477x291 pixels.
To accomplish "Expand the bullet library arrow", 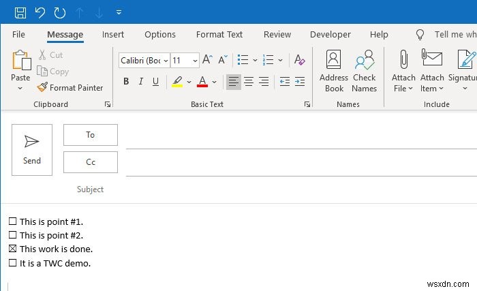I will pos(255,60).
